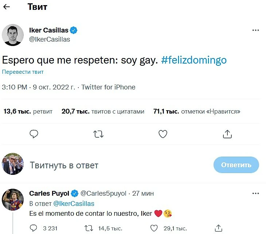The image size is (266, 234).
Task: Open the three-dot more options menu
Action: pyautogui.click(x=255, y=31)
